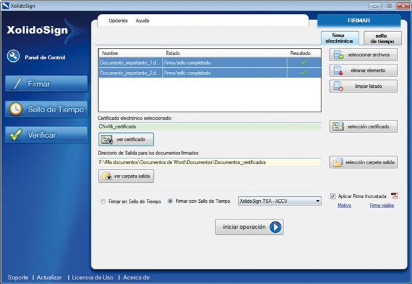This screenshot has width=412, height=284.
Task: Click the seleccionar archivos button
Action: [x=363, y=55]
